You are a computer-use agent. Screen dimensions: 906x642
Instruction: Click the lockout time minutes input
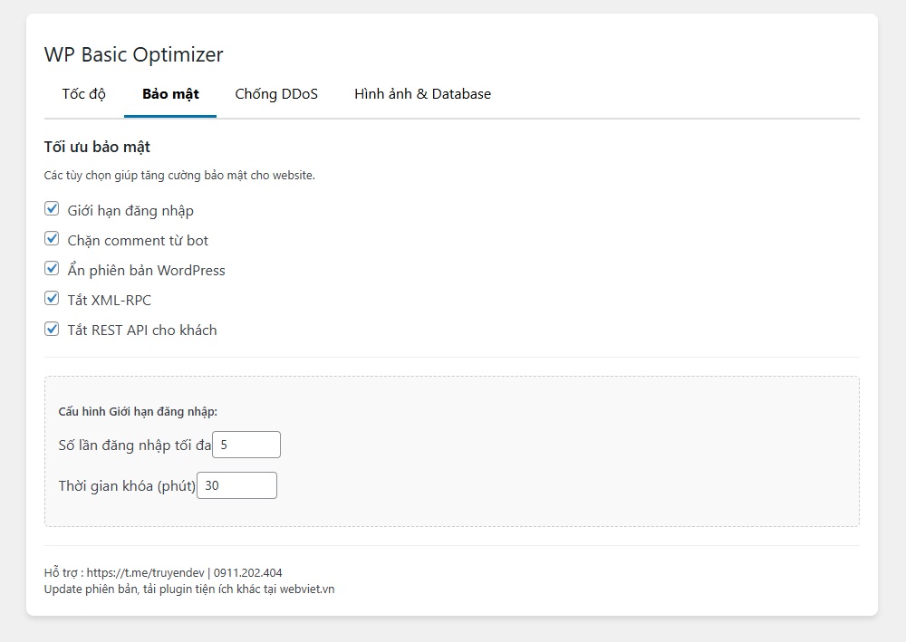[236, 485]
